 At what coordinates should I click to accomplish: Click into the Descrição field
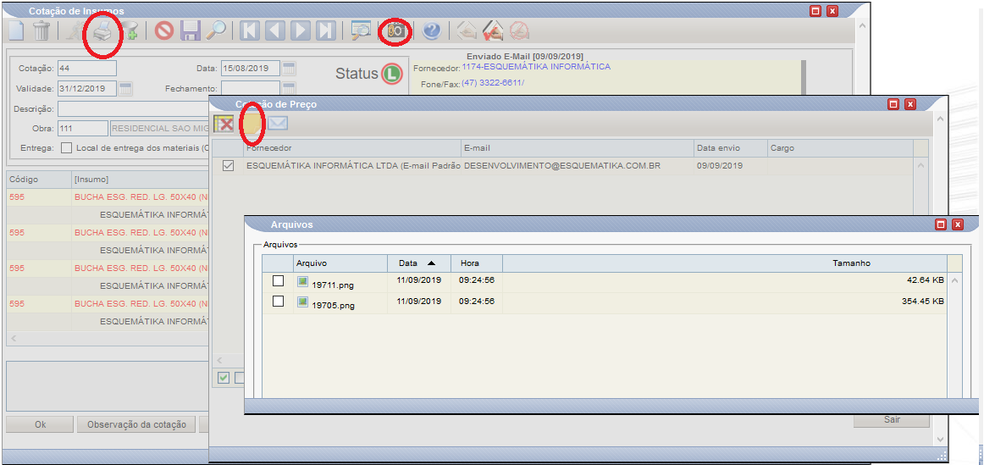click(133, 108)
